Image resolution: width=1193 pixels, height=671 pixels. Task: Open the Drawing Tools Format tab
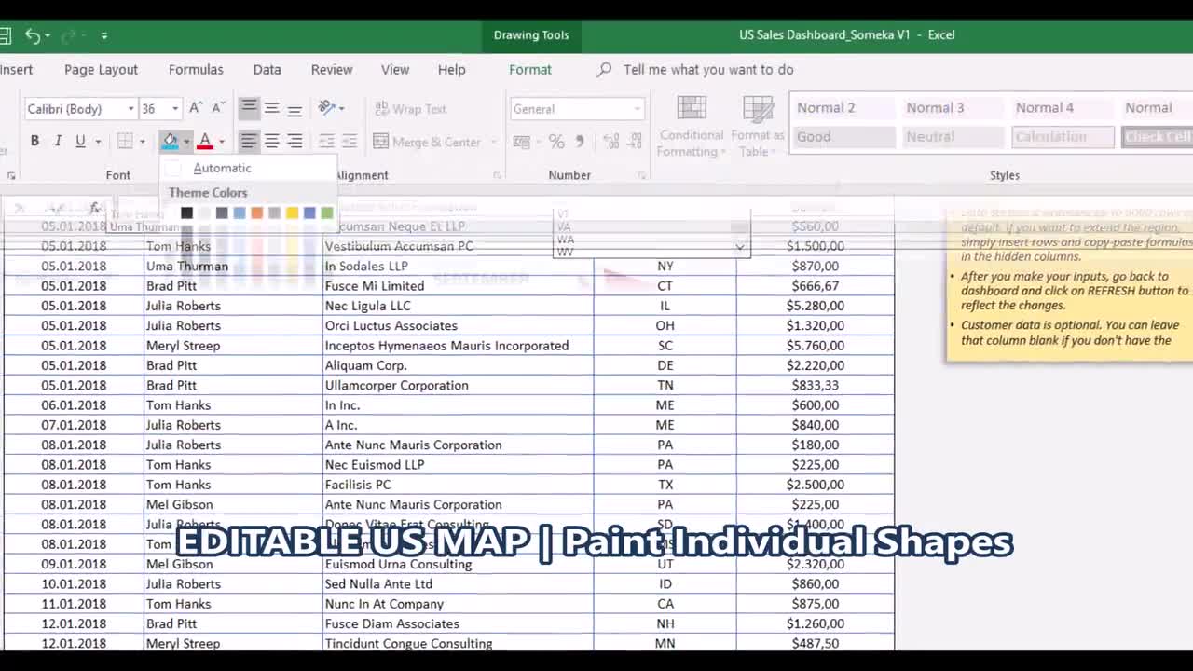click(x=529, y=69)
